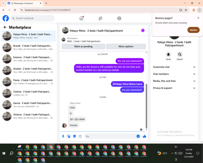Click the 'Yes, are you interested?' bubble
Screen dimensions: 203x163
[x=130, y=61]
